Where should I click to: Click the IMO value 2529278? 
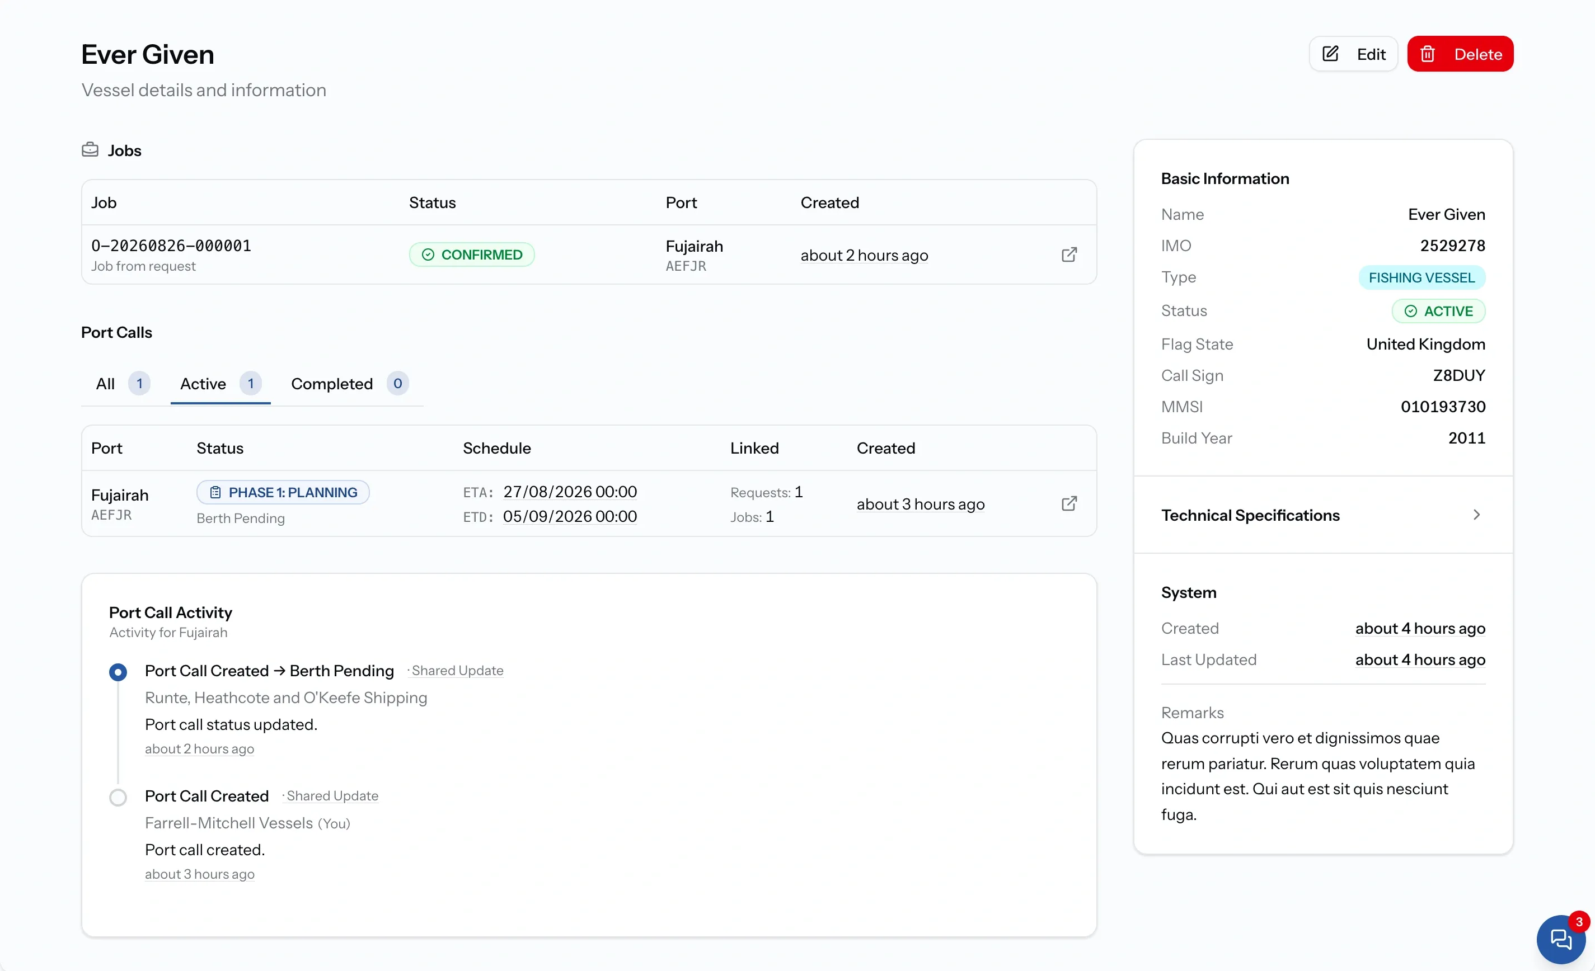pos(1453,246)
